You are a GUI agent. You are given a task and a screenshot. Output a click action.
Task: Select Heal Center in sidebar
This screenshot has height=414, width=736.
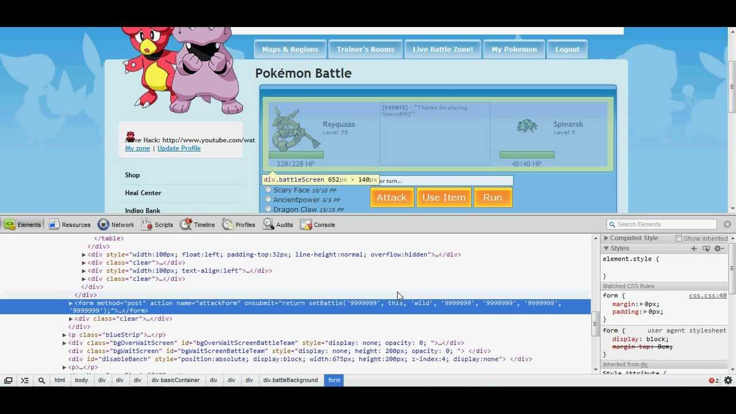[143, 193]
